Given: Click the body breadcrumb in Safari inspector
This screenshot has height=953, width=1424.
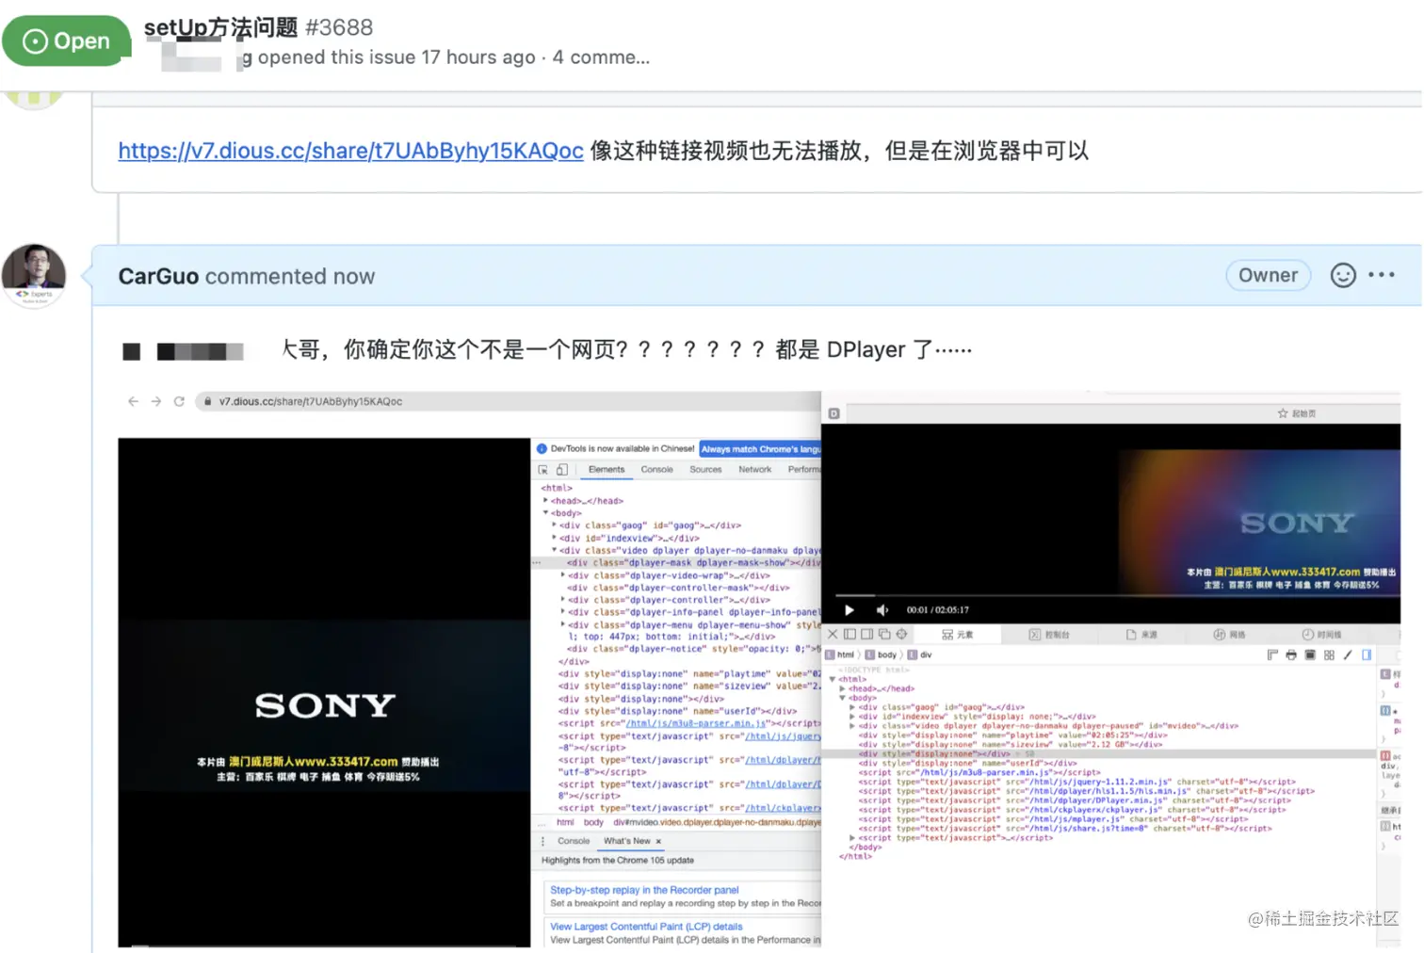Looking at the screenshot, I should 882,654.
